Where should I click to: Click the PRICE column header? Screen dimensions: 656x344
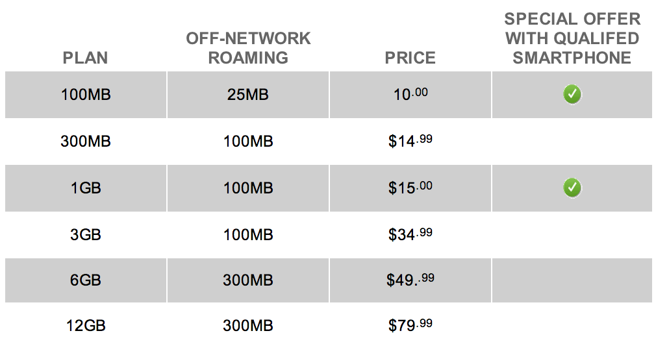tap(410, 58)
